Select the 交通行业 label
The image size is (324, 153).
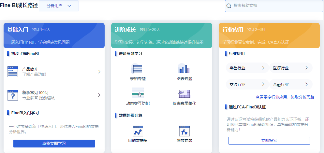(x=237, y=84)
